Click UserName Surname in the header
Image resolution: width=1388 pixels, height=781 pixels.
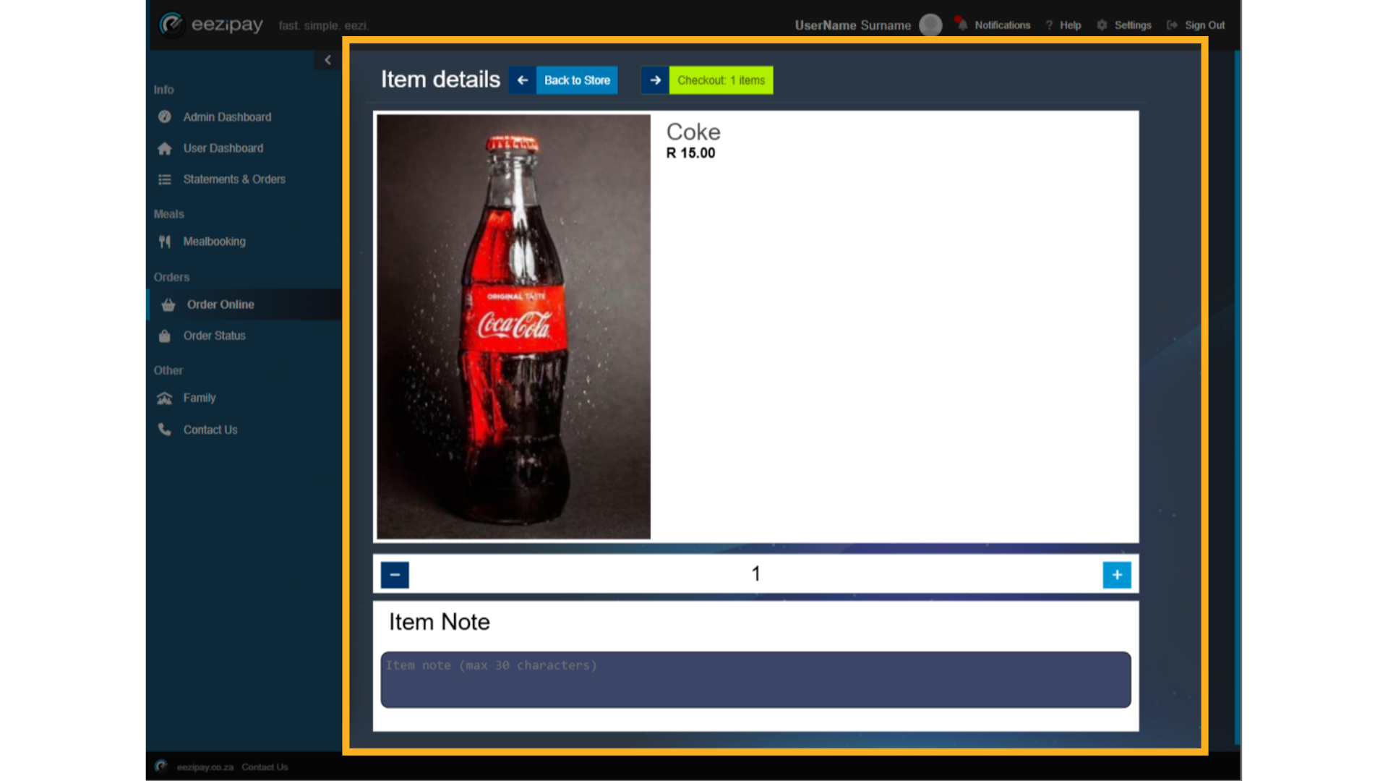click(853, 25)
